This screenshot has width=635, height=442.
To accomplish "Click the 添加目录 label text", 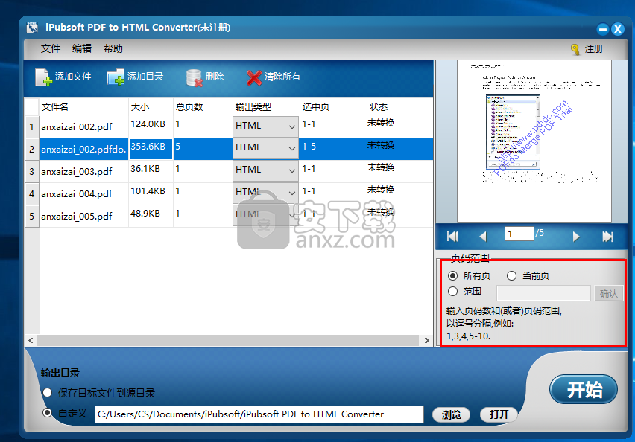I will pos(145,77).
